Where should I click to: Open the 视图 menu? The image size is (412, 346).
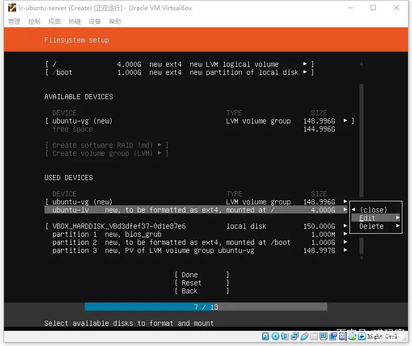(x=55, y=22)
